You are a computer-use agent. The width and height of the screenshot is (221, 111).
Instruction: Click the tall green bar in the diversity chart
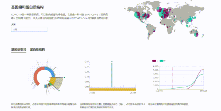coord(112,75)
